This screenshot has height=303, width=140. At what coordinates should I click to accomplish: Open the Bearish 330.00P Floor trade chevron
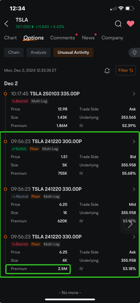(x=134, y=237)
